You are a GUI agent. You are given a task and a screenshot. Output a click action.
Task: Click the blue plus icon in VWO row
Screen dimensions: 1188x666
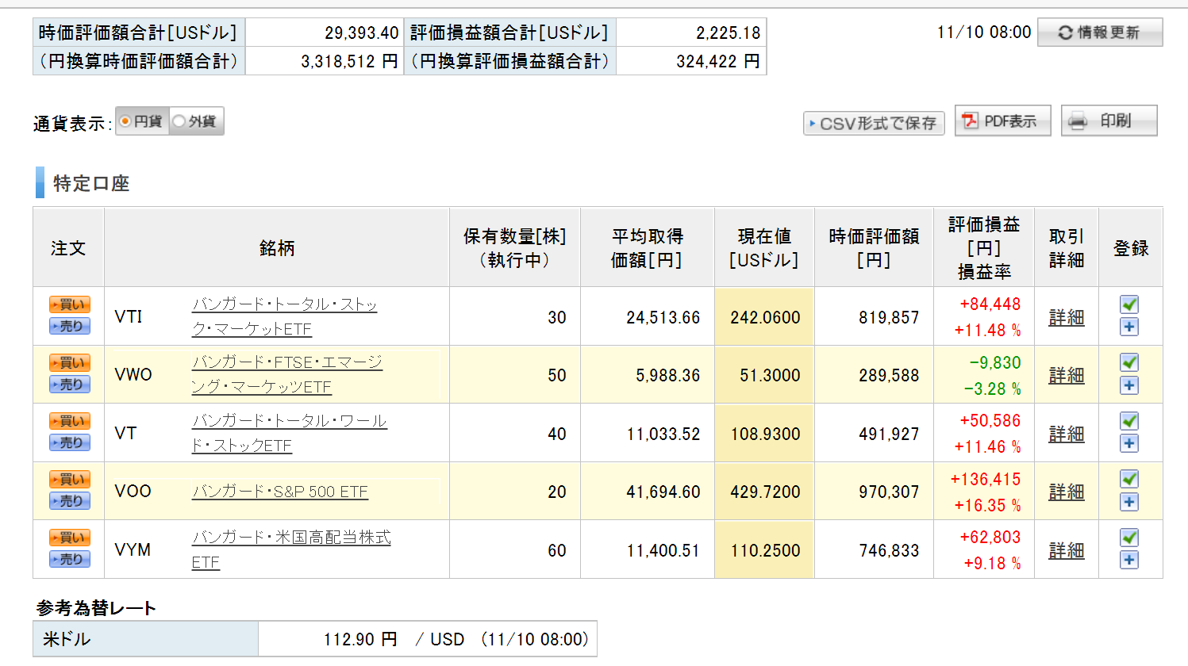[1129, 385]
